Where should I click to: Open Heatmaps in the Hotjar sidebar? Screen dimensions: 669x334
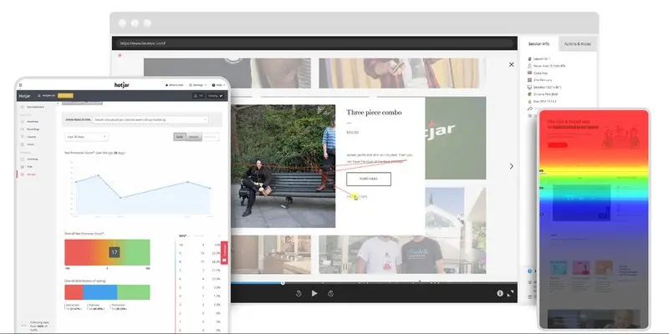(x=30, y=121)
